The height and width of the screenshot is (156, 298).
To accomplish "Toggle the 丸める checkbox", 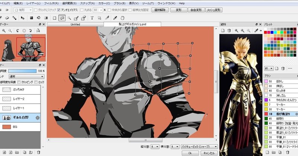I will [82, 10].
